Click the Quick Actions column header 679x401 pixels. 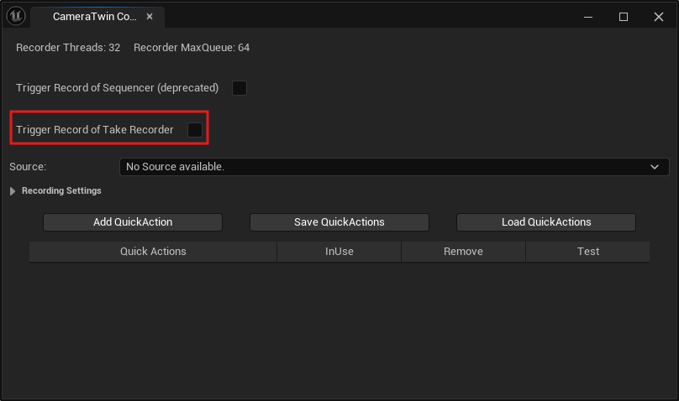click(x=153, y=252)
